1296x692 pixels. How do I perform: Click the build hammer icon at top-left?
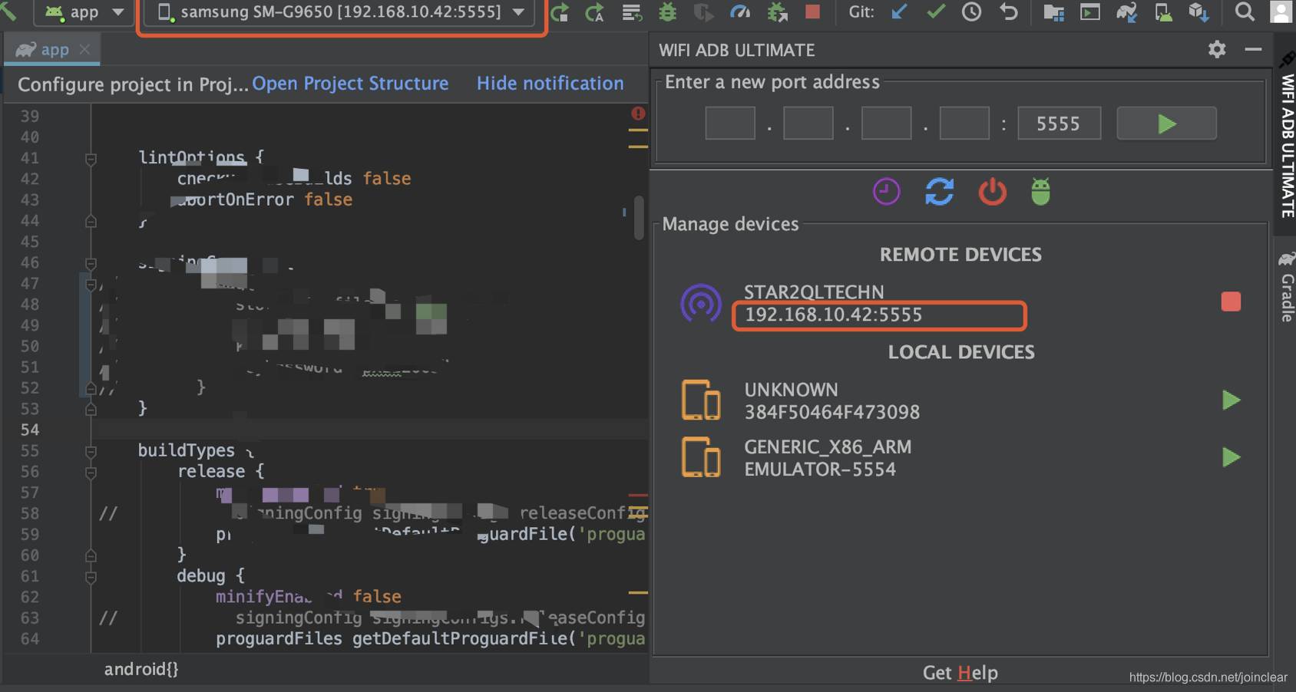[8, 11]
